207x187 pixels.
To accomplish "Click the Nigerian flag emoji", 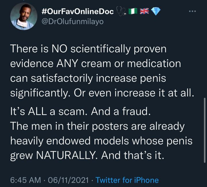I will coord(133,12).
